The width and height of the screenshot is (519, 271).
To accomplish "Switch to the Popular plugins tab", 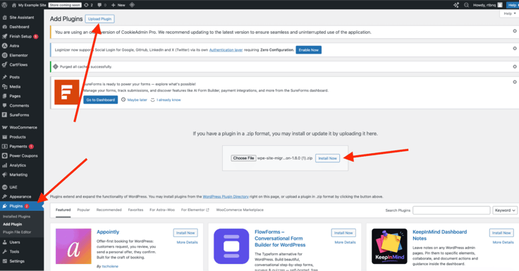I will (x=83, y=210).
